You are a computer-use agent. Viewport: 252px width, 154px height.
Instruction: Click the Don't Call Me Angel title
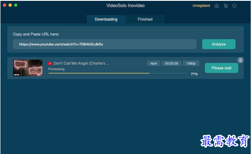pos(82,64)
